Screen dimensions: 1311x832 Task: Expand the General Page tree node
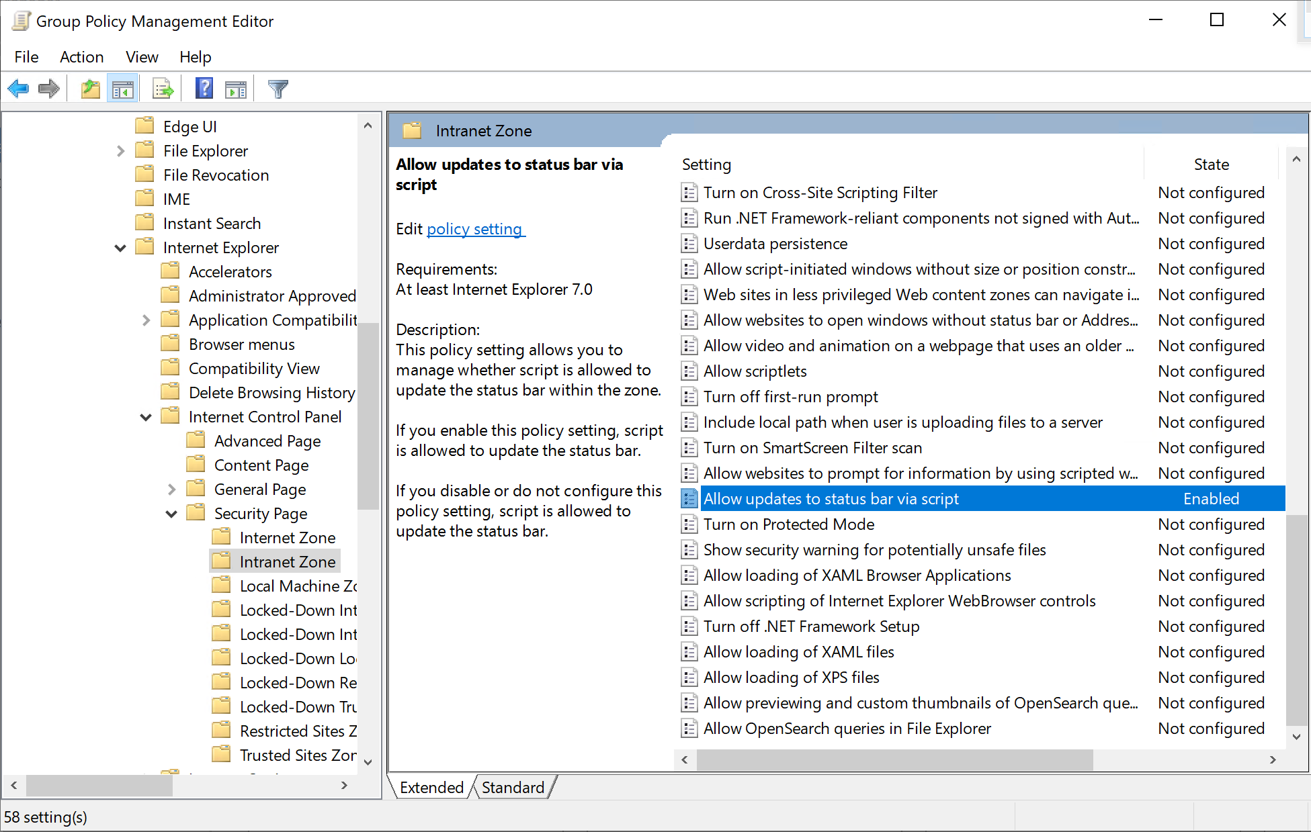click(171, 490)
